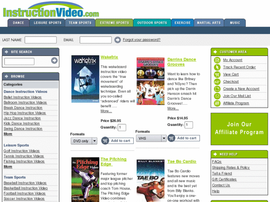
Task: Click More... under Darrins Dance Grooves description
Action: tap(173, 109)
